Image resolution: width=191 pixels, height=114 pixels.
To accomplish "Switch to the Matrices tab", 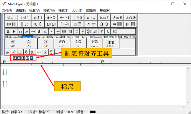I will tap(56, 37).
